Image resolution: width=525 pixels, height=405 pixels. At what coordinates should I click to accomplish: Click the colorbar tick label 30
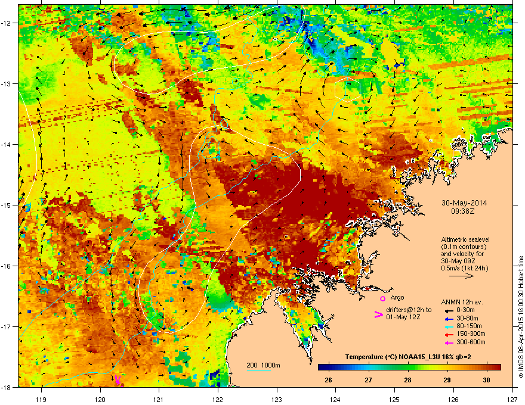486,380
